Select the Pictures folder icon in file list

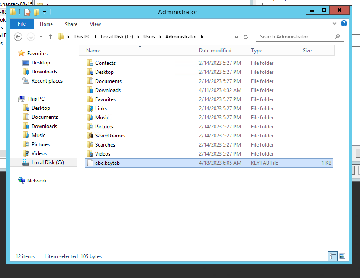coord(90,126)
